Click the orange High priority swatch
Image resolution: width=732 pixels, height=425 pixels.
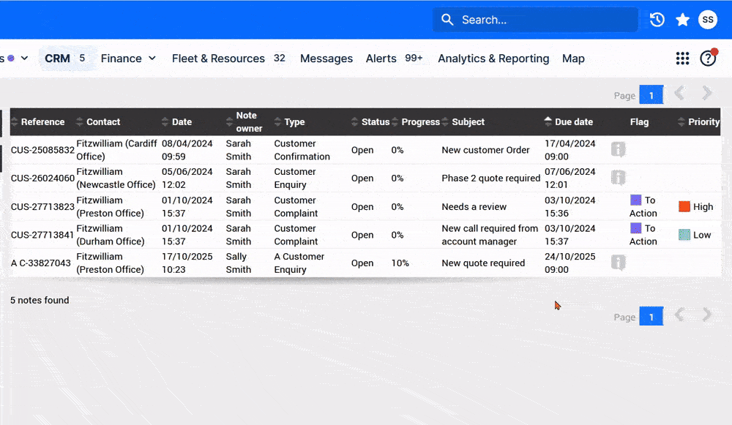tap(684, 207)
